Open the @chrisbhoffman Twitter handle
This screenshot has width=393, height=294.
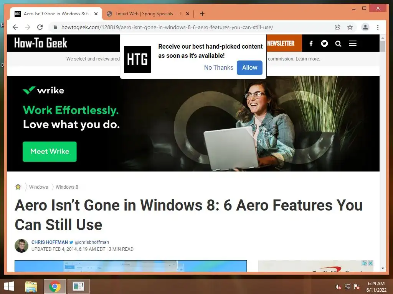point(92,242)
